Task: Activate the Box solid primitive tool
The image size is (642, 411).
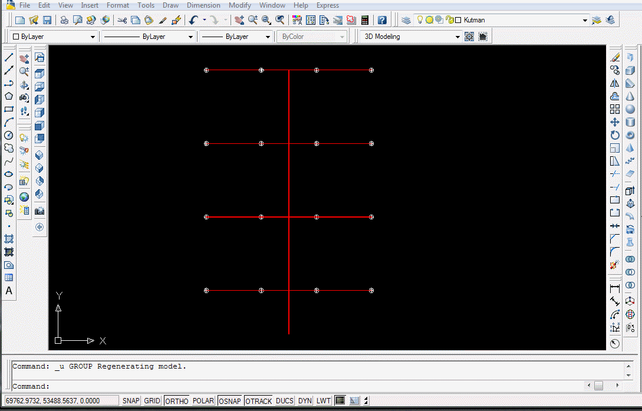Action: tap(630, 70)
